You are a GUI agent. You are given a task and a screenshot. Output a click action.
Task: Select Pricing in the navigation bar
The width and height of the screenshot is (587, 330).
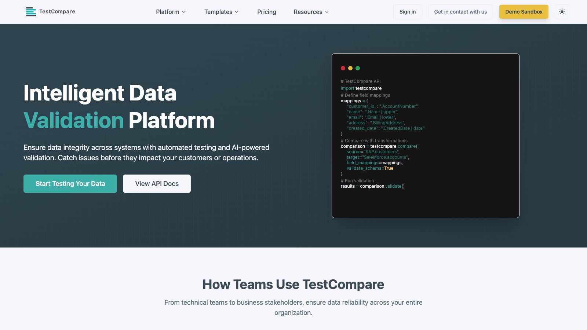(266, 12)
